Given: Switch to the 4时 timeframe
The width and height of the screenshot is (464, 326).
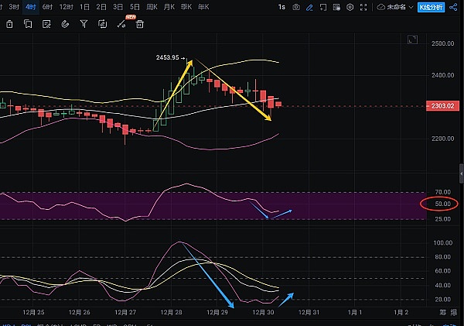Looking at the screenshot, I should tap(31, 7).
